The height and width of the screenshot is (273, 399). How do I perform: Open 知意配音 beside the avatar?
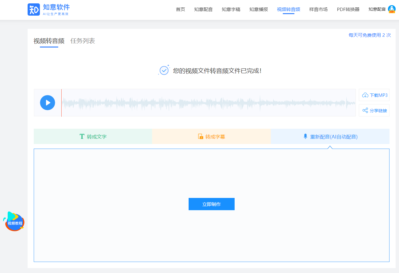[x=377, y=9]
